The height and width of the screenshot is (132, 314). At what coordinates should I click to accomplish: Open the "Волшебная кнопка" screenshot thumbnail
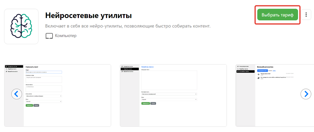275,95
